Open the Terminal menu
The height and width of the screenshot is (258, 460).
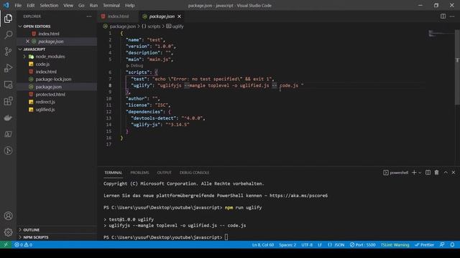[111, 5]
